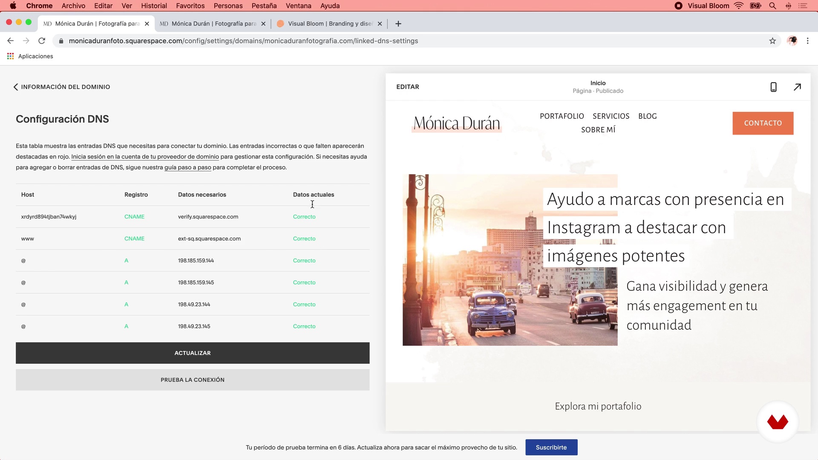The width and height of the screenshot is (818, 460).
Task: Open the Ventana menu
Action: click(x=298, y=6)
